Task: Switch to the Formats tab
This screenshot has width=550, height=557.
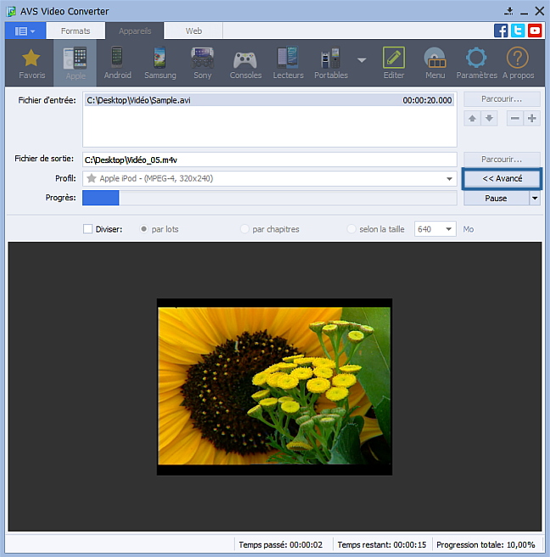Action: (x=76, y=31)
